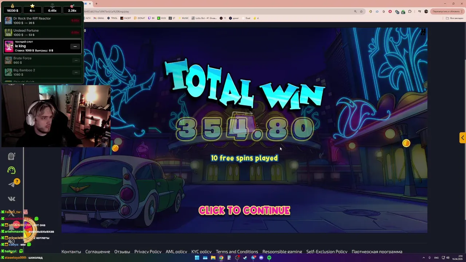The width and height of the screenshot is (466, 262).
Task: Click the red Opera-style extension icon
Action: click(390, 11)
